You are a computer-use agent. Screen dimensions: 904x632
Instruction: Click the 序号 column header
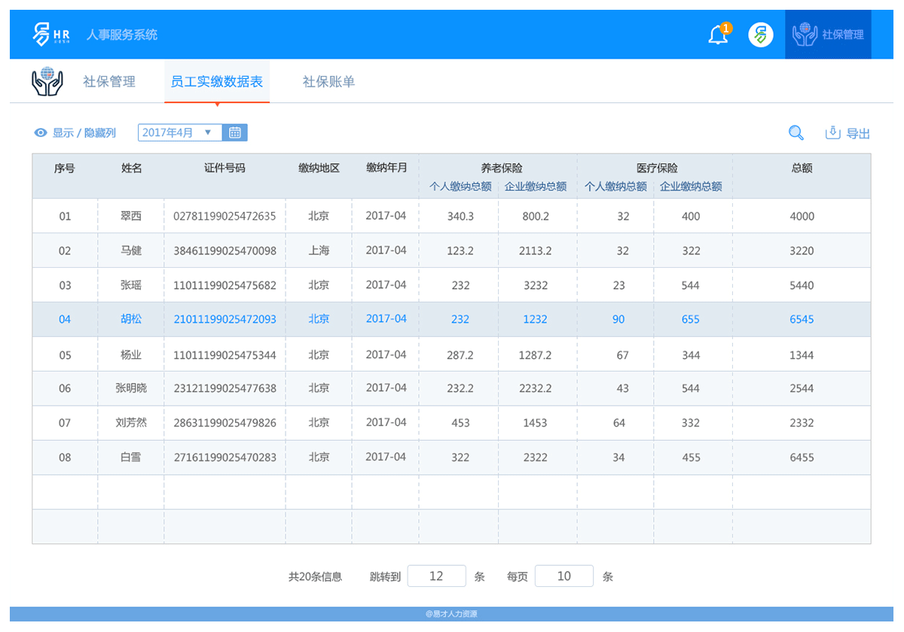point(65,169)
